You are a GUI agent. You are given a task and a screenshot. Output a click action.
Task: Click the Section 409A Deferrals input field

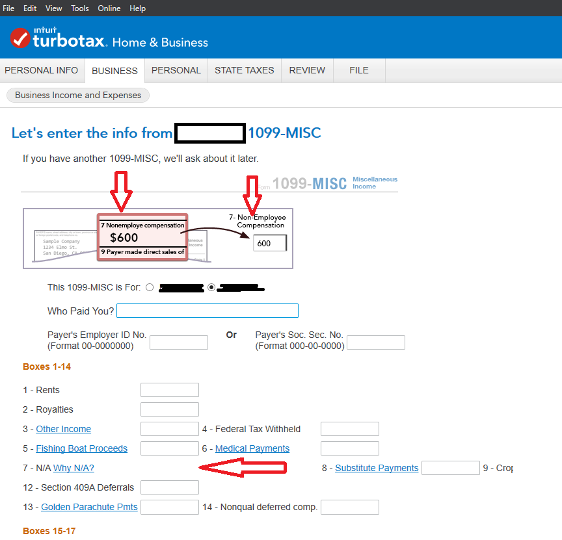click(170, 487)
